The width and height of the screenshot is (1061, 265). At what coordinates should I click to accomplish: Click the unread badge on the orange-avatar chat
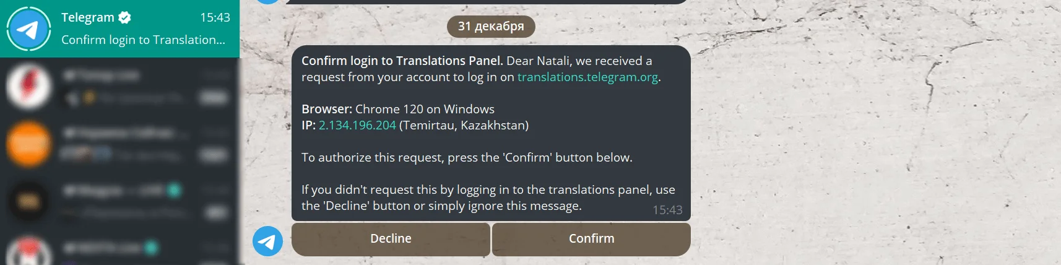214,154
